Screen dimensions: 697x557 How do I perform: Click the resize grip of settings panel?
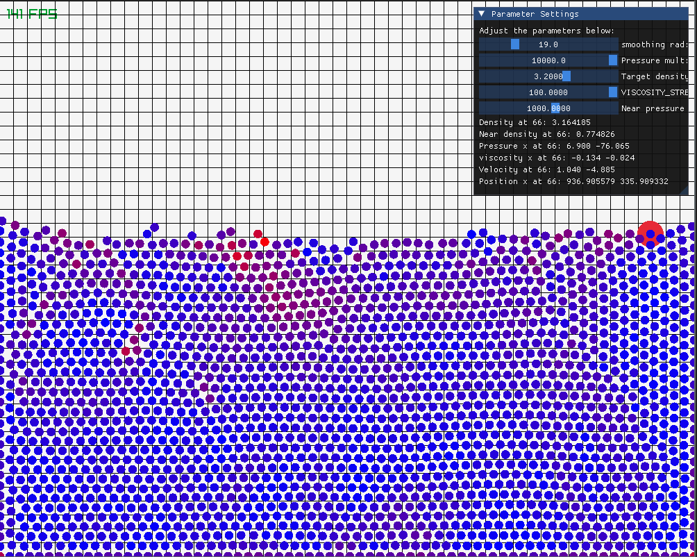click(684, 191)
